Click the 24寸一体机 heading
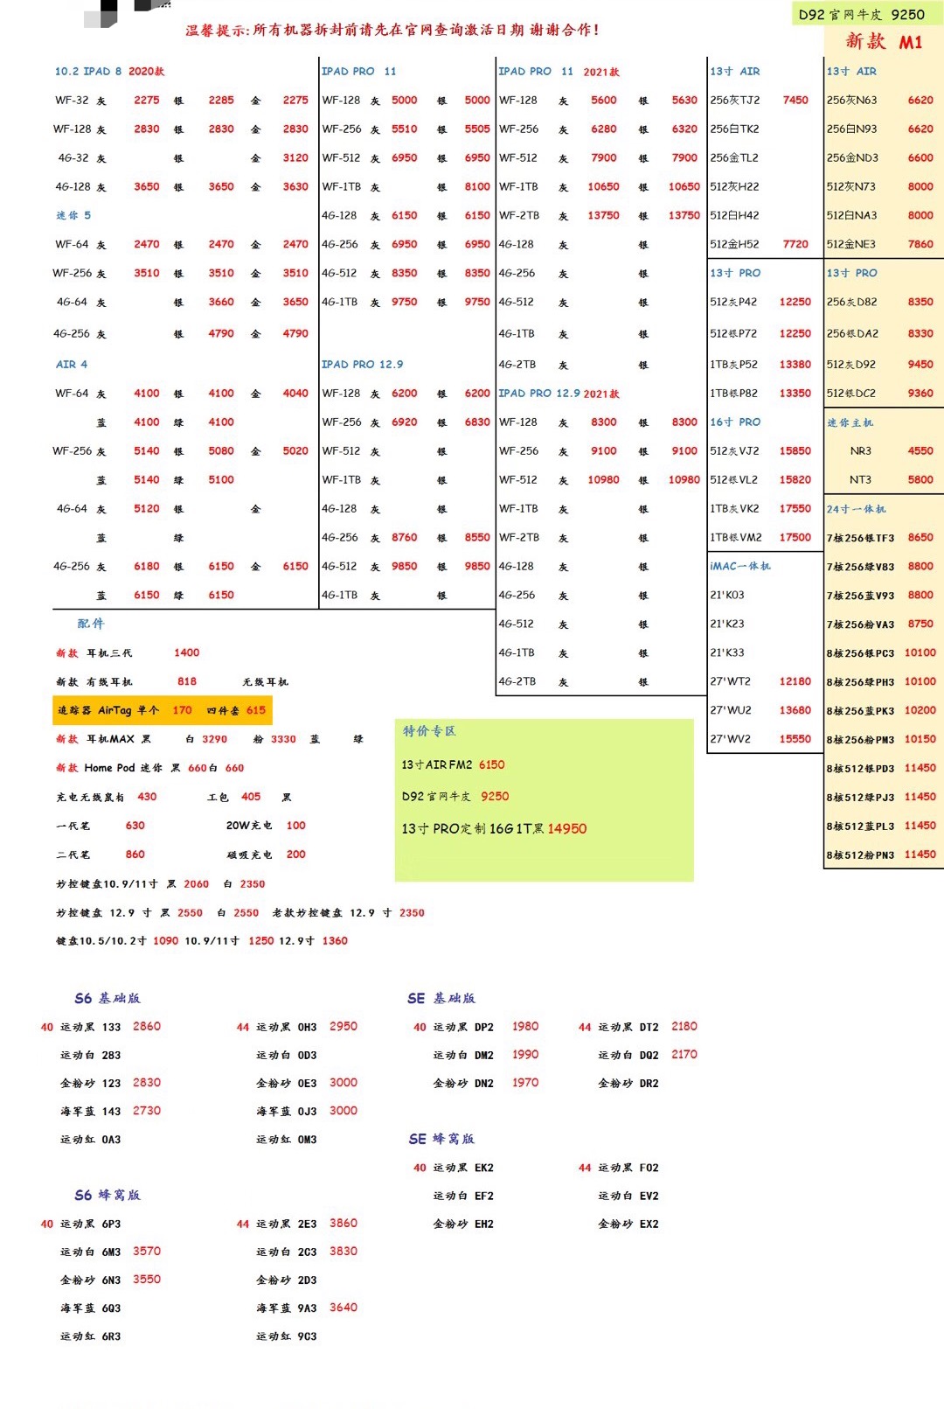The height and width of the screenshot is (1409, 944). click(857, 509)
